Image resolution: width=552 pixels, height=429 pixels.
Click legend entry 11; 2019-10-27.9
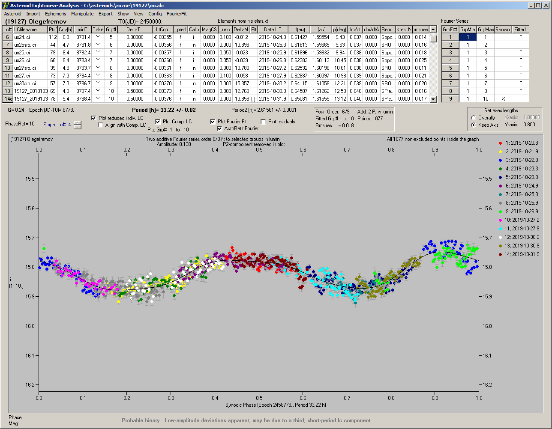click(x=519, y=229)
